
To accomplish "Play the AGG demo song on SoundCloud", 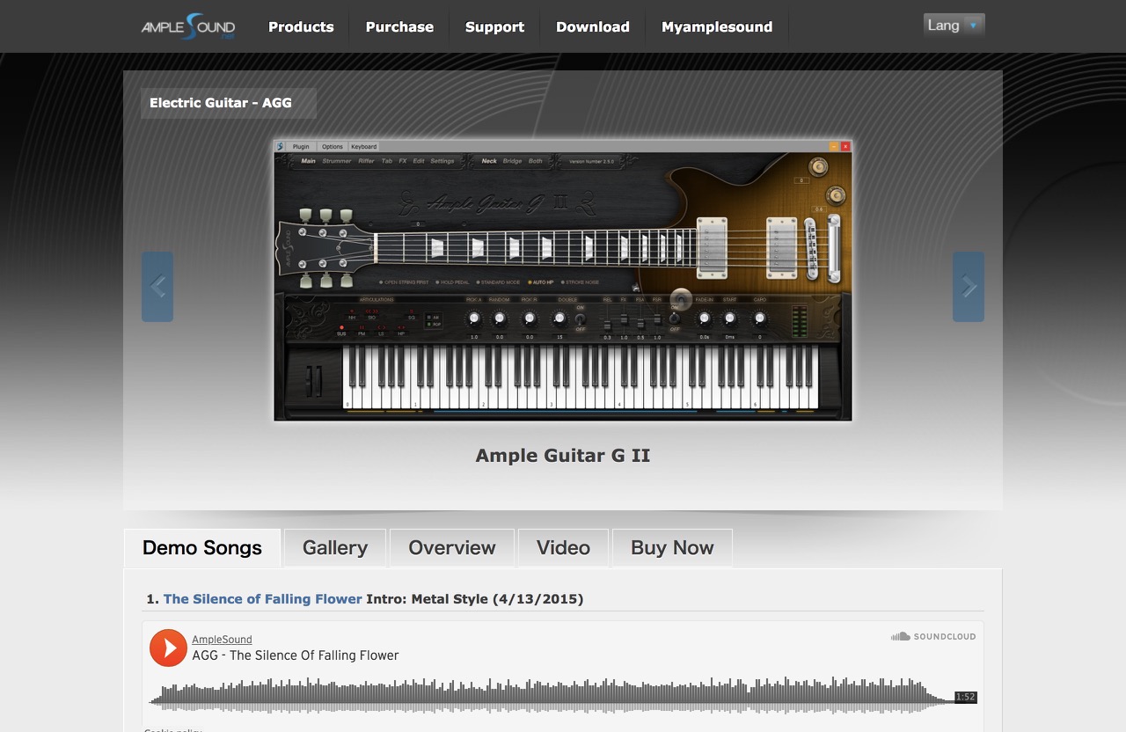I will coord(167,648).
